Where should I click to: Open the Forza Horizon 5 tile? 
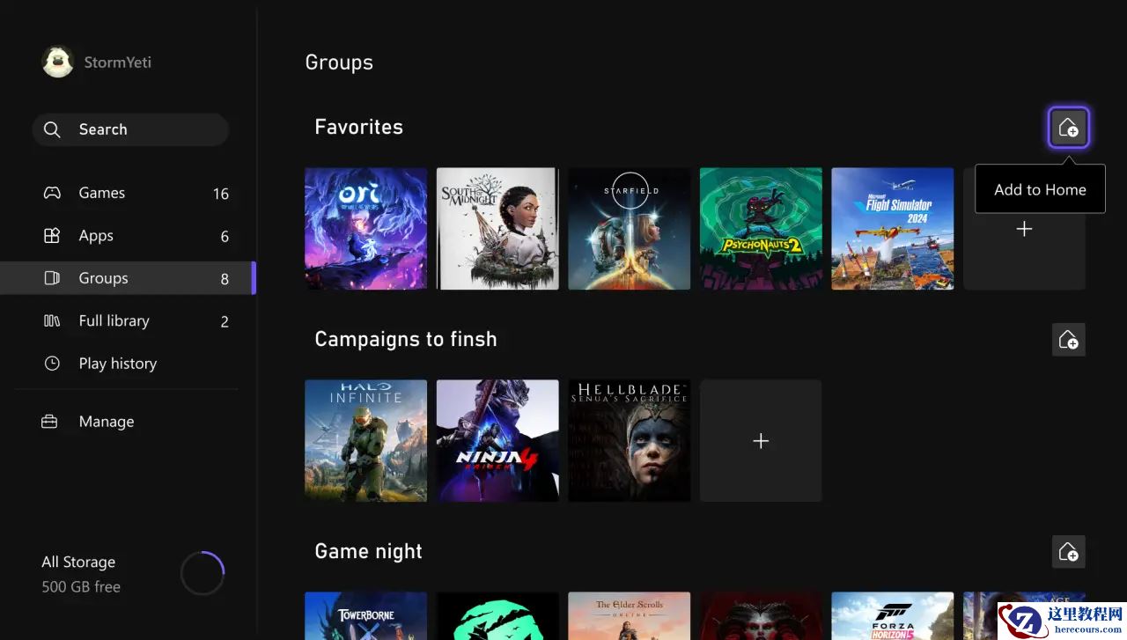click(x=893, y=615)
